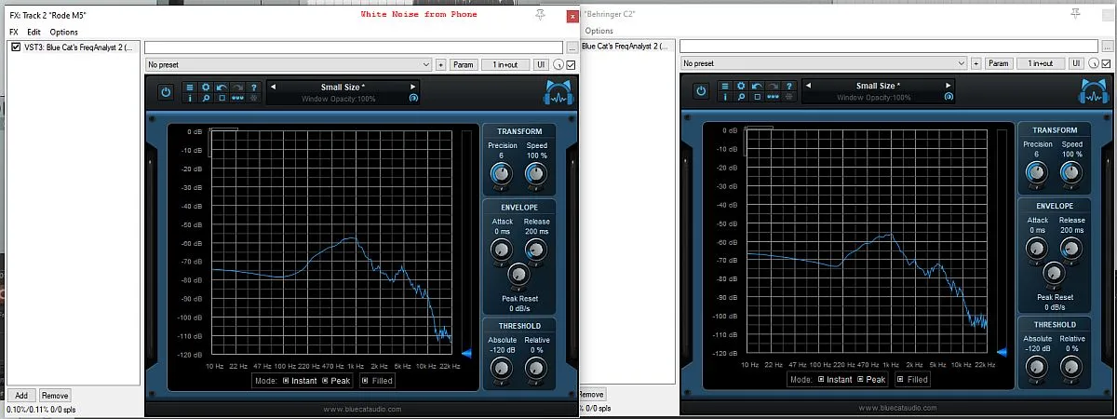Open main menu icon in Rode M5 plugin
This screenshot has height=419, width=1117.
coord(190,87)
